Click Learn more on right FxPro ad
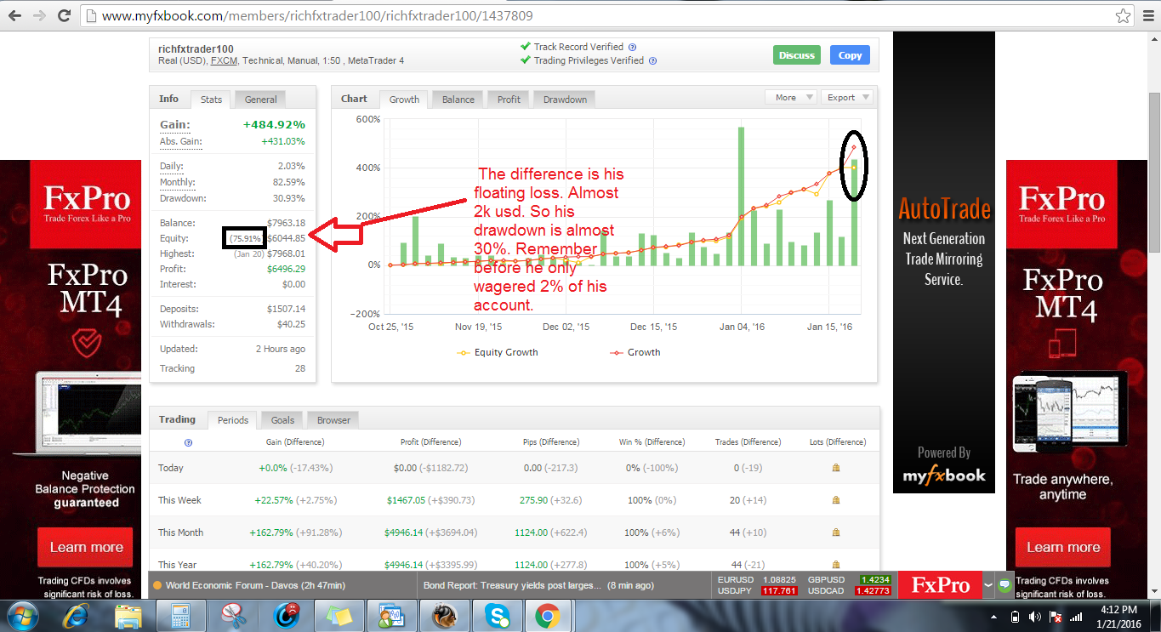 pyautogui.click(x=1063, y=547)
